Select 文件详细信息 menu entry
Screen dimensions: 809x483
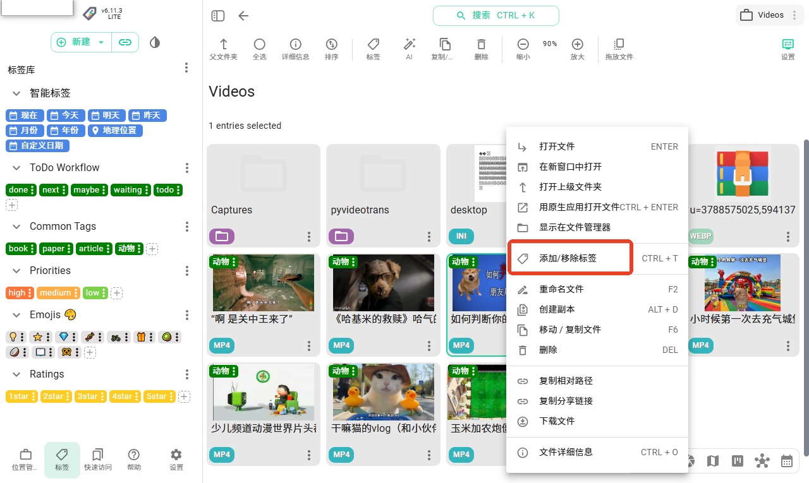[597, 452]
